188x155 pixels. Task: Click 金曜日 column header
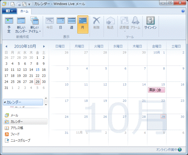pos(157,46)
